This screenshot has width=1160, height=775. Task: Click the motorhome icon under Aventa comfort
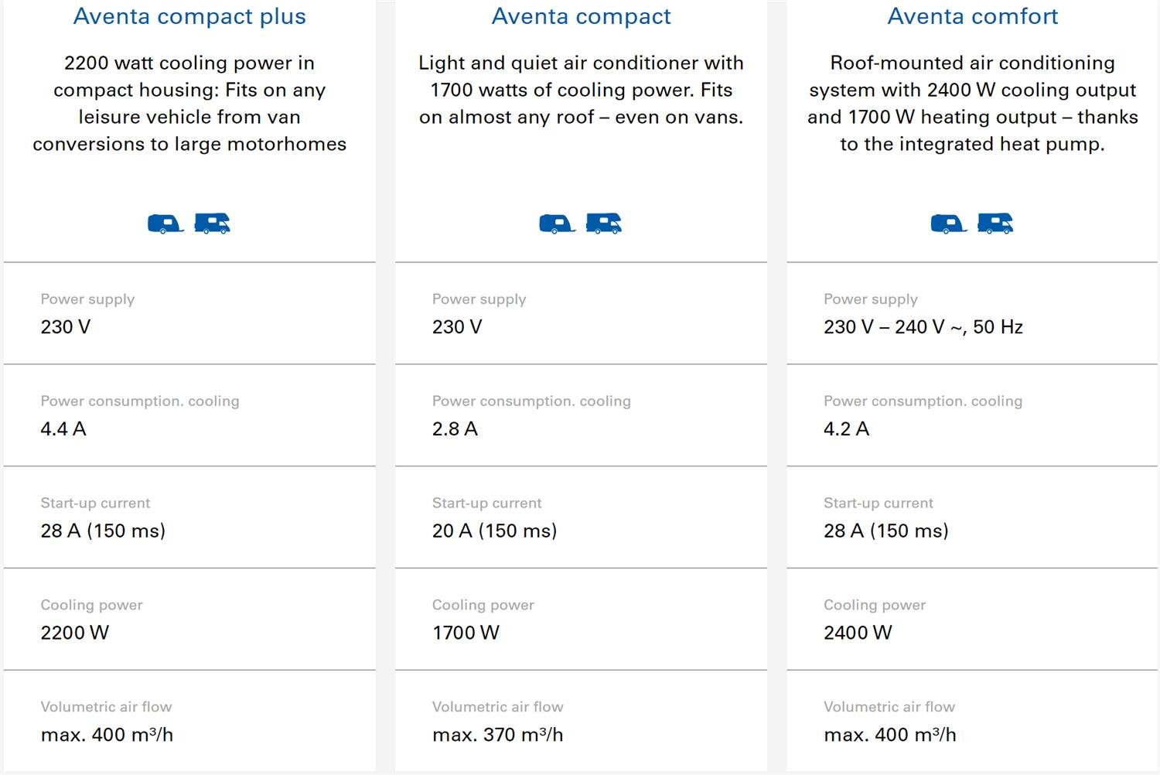point(995,224)
